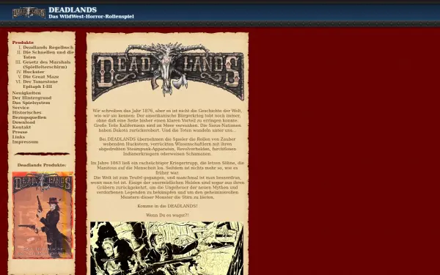
Task: Open the Historisches page
Action: [26, 112]
